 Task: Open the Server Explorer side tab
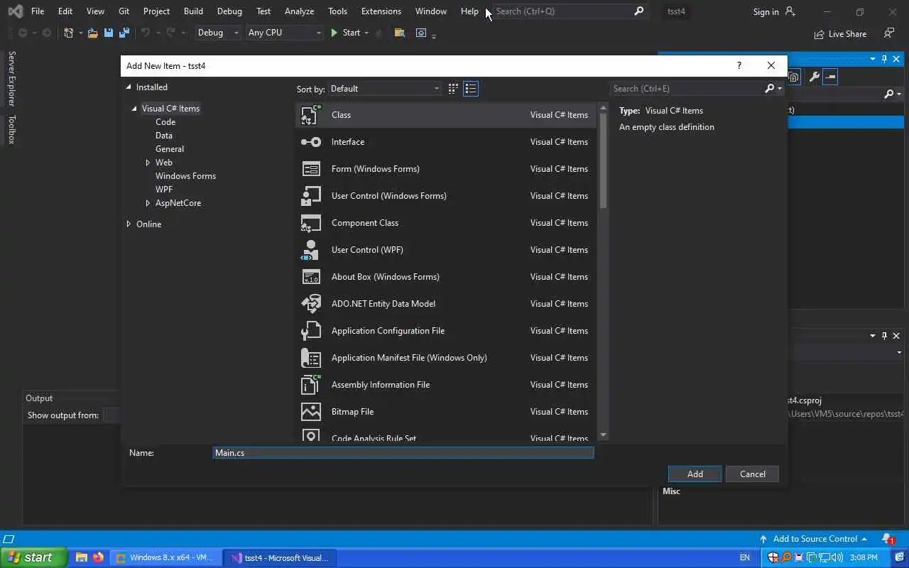click(x=11, y=79)
